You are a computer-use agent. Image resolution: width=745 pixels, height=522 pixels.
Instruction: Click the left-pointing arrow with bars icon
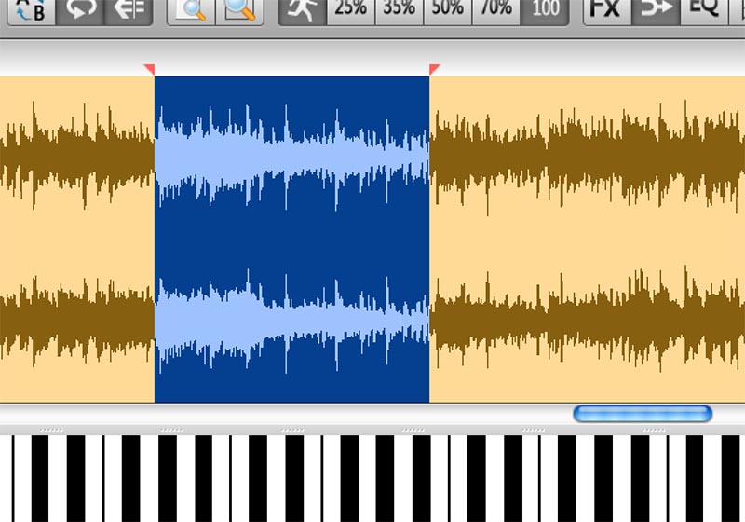[129, 10]
